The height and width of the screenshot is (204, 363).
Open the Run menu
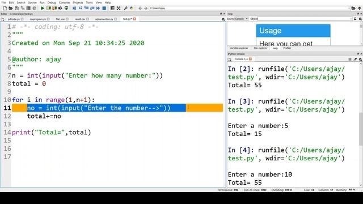[x=42, y=2]
